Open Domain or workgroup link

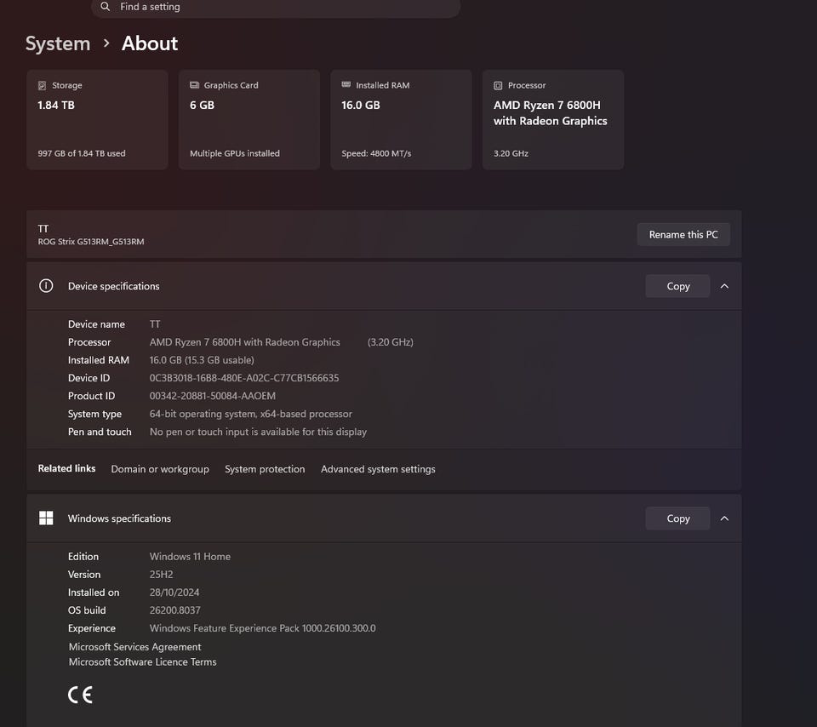pyautogui.click(x=160, y=469)
